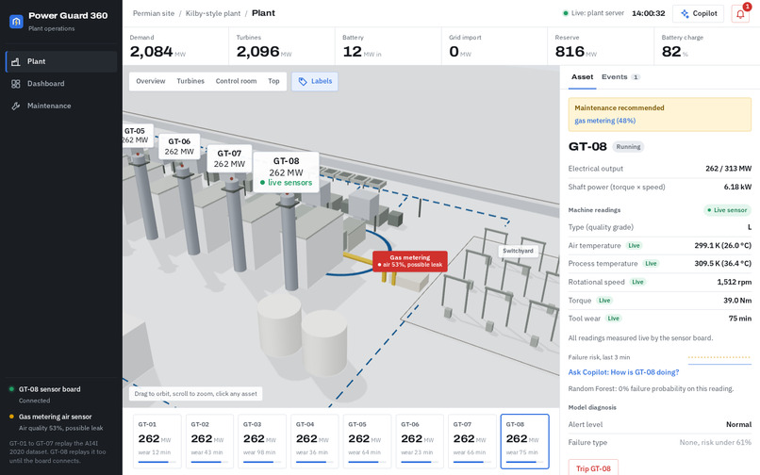Select the Asset tab

[582, 77]
